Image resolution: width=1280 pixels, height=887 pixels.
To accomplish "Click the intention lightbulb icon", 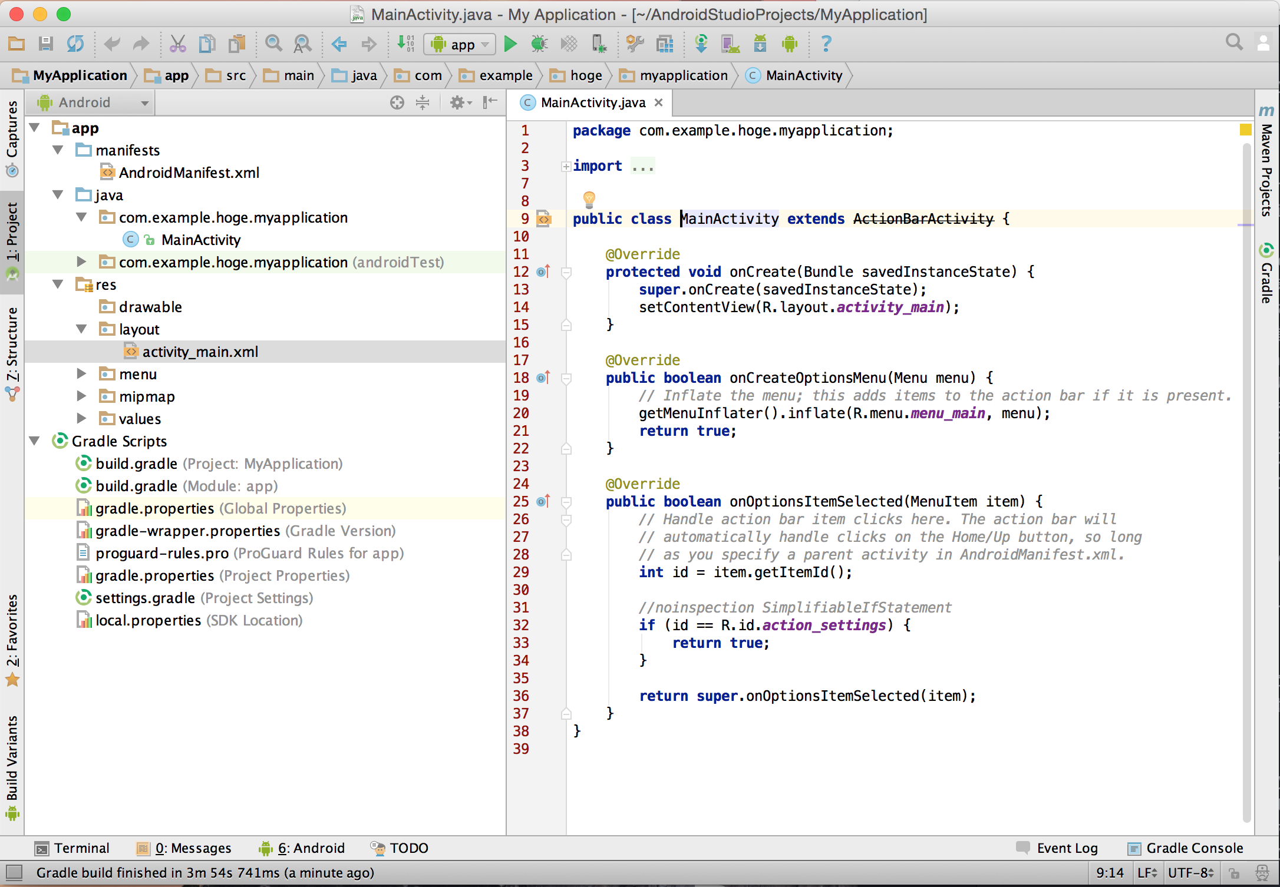I will pyautogui.click(x=589, y=200).
